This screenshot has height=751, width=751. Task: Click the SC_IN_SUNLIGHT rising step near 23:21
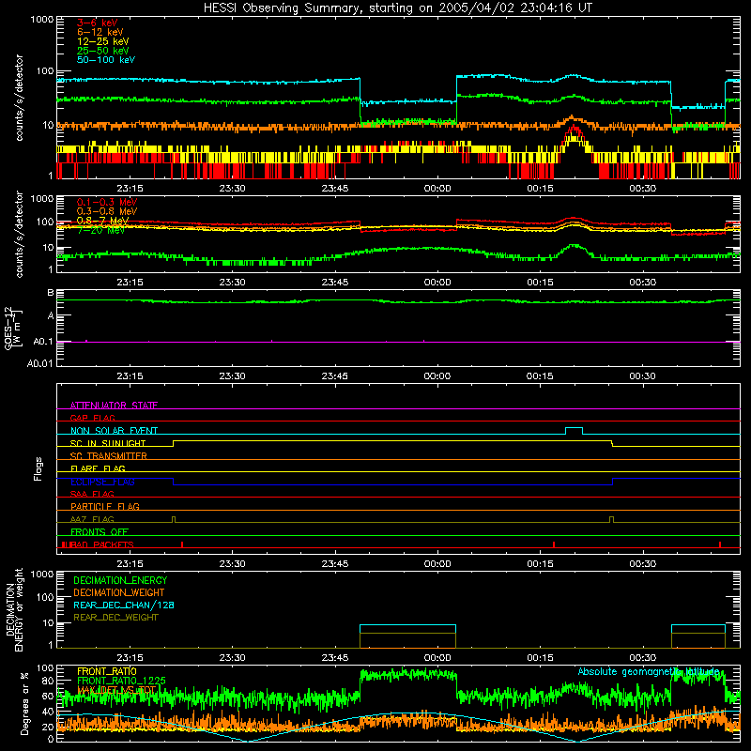(x=174, y=443)
